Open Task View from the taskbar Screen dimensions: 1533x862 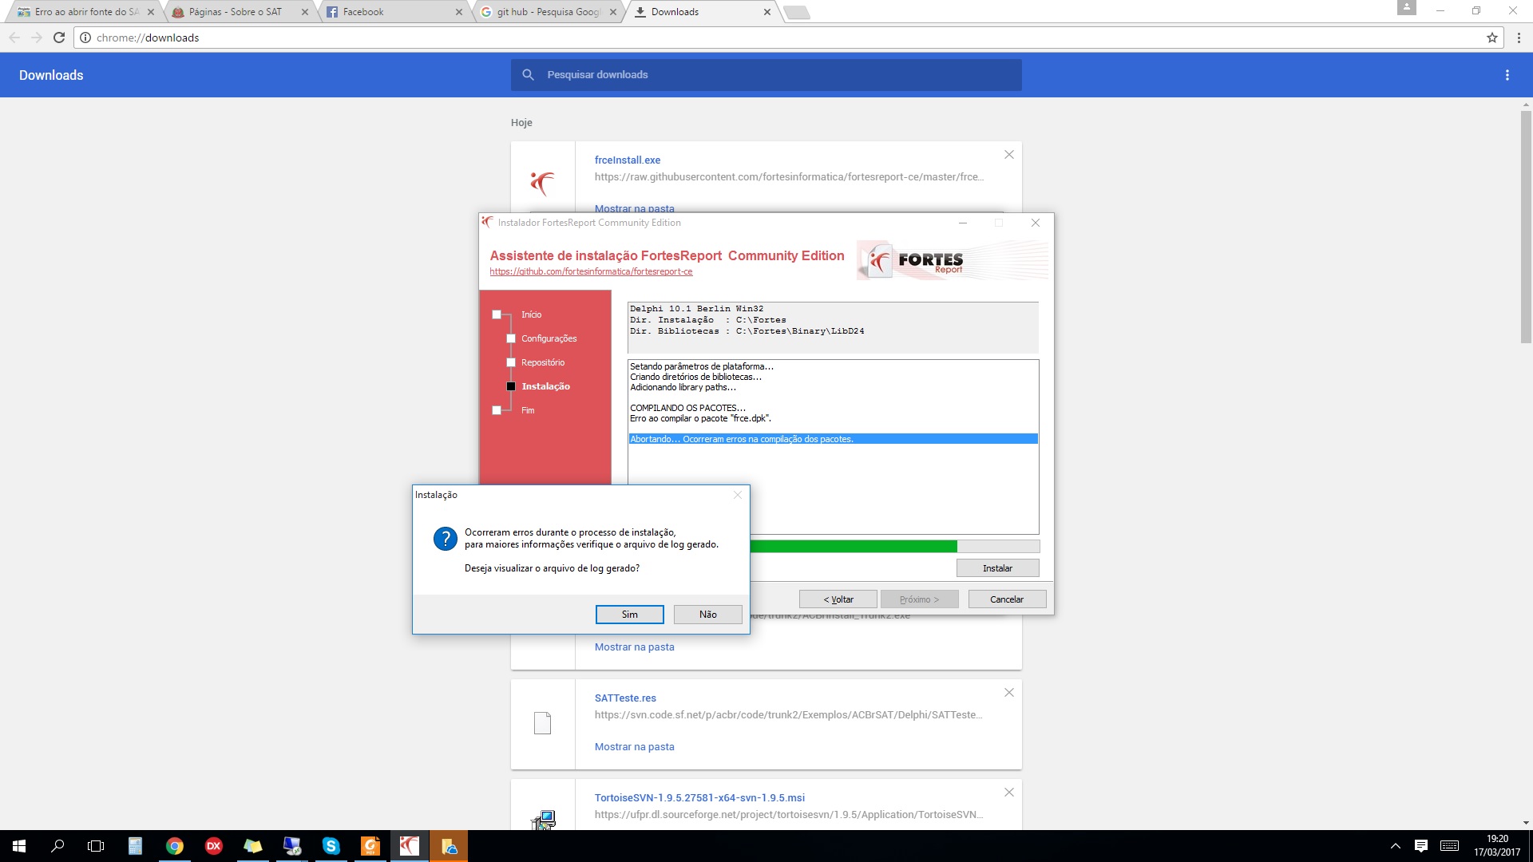pos(96,846)
